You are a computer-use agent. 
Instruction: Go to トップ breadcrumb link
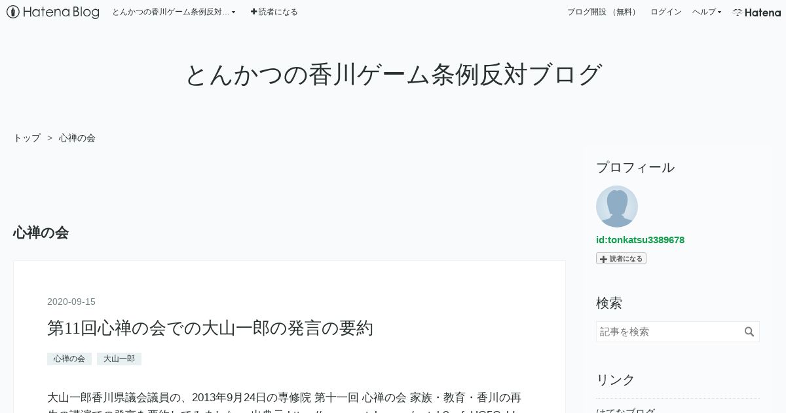[27, 138]
